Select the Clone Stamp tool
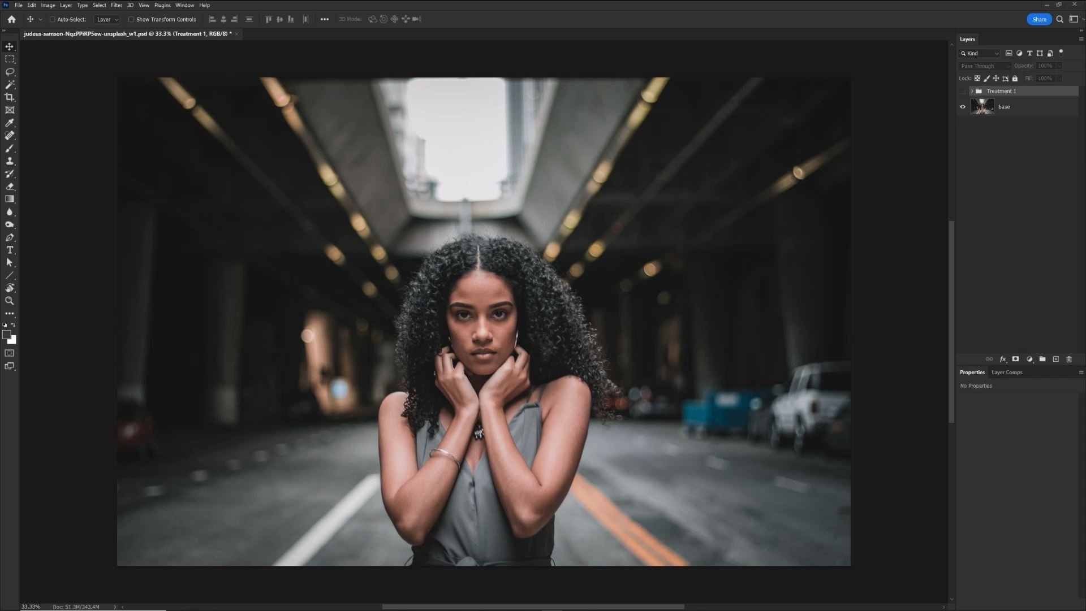This screenshot has height=611, width=1086. (10, 161)
